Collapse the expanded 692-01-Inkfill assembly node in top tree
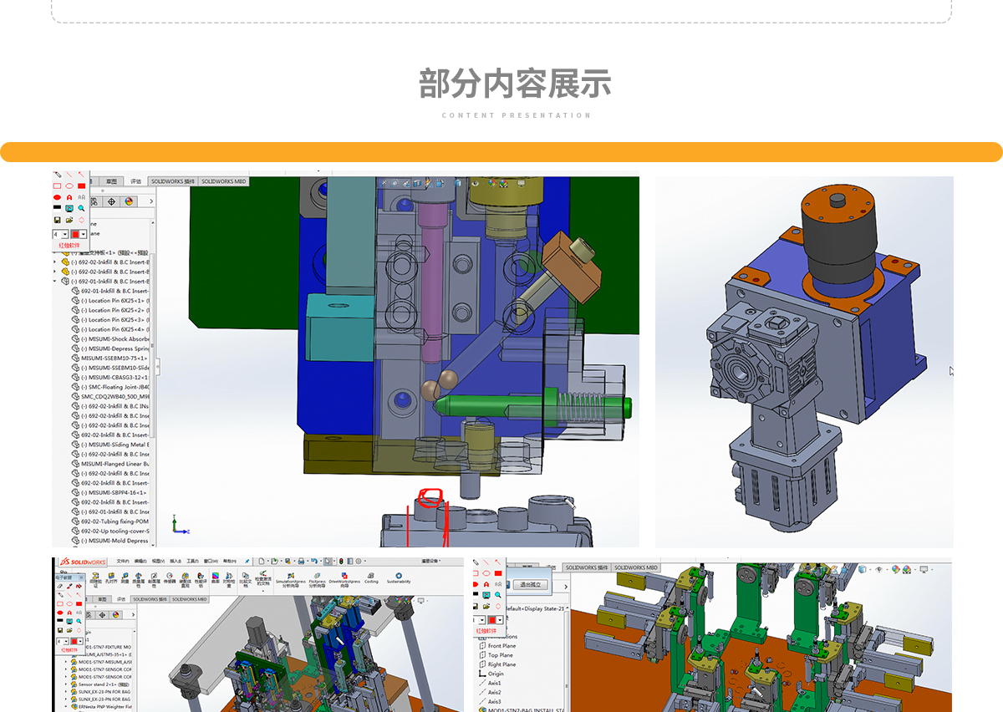This screenshot has width=1003, height=712. (x=56, y=282)
